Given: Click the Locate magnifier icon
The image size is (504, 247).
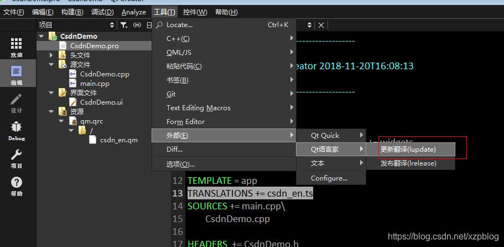Looking at the screenshot, I should pos(159,25).
